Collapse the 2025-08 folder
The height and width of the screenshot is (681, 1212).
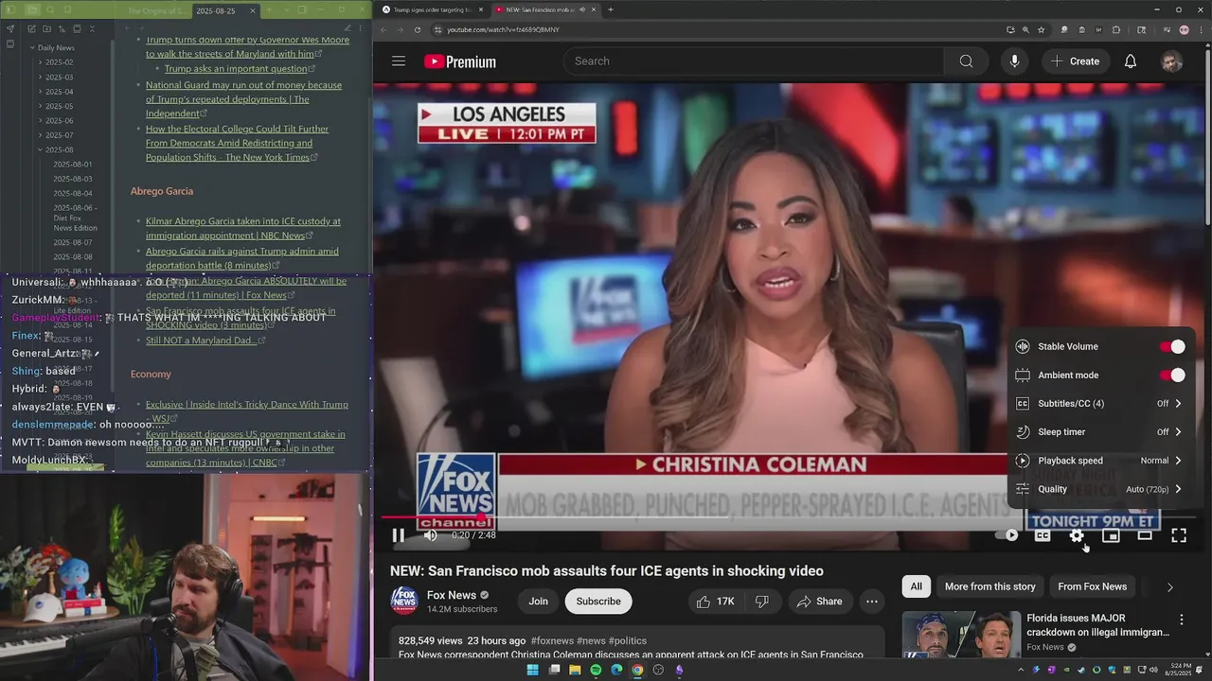click(59, 149)
